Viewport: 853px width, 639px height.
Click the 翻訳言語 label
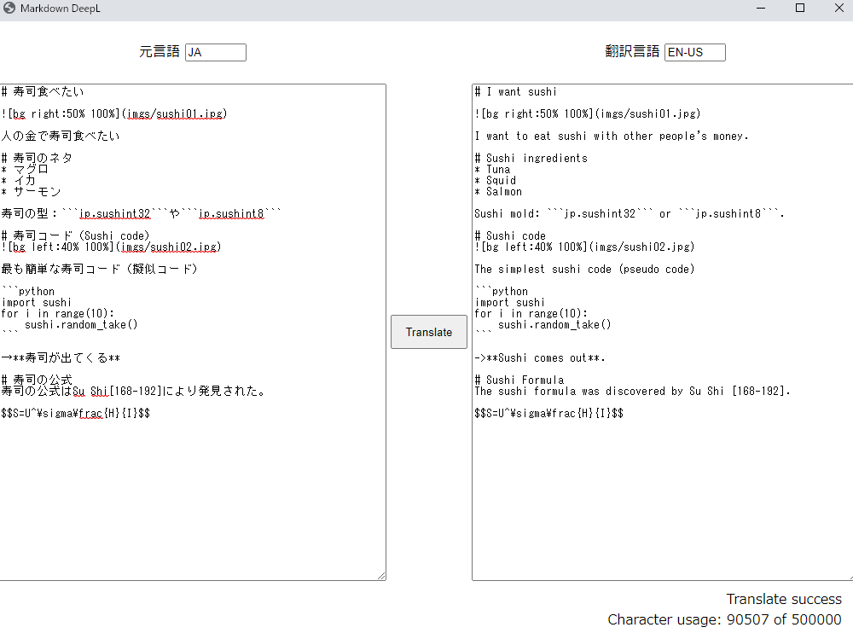pos(632,52)
